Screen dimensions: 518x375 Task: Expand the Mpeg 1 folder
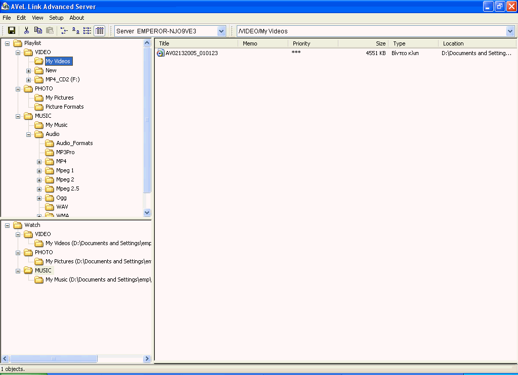(39, 171)
